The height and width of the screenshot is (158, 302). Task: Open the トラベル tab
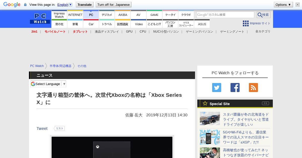[107, 24]
